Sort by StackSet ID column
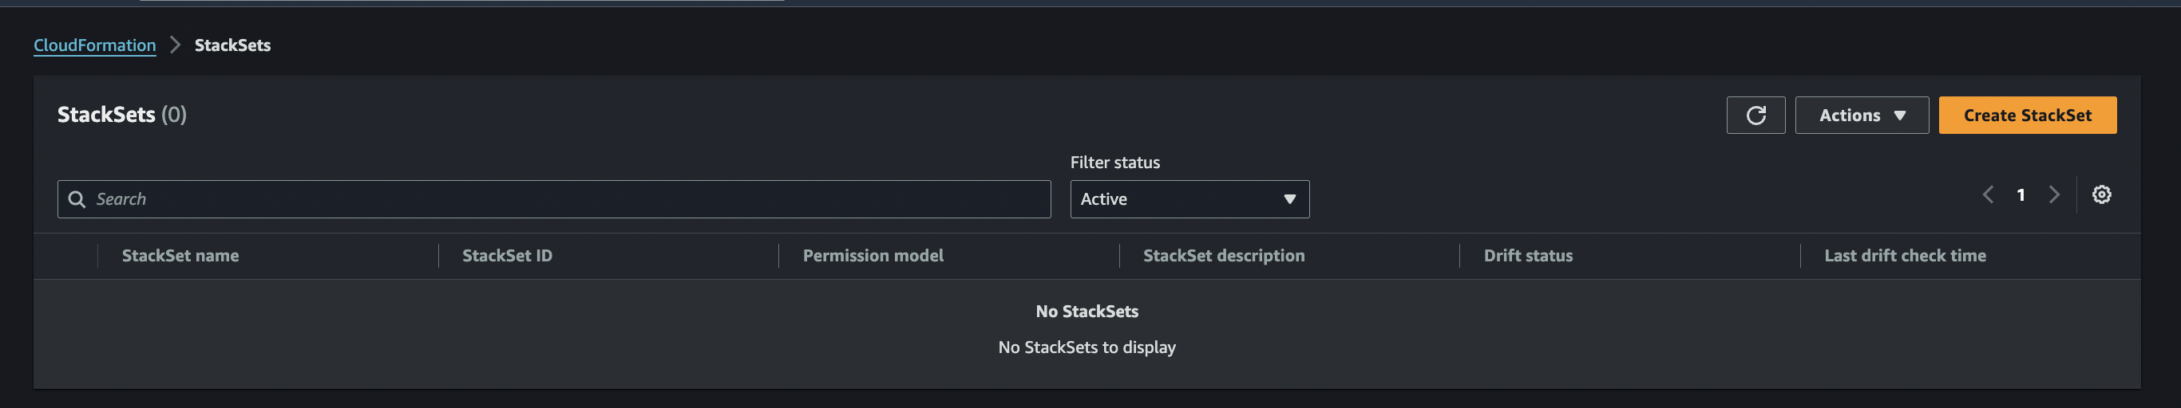Screen dimensions: 2181x408 507,256
